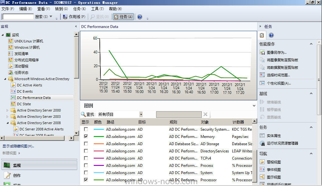Check the Process % Processor counter box
Screen dimensions: 322x186
point(86,165)
